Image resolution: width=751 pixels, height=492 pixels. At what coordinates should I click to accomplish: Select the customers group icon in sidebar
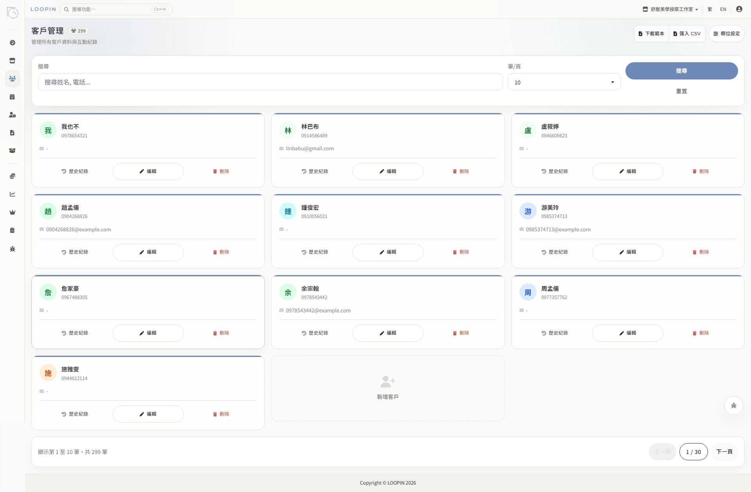pyautogui.click(x=13, y=79)
